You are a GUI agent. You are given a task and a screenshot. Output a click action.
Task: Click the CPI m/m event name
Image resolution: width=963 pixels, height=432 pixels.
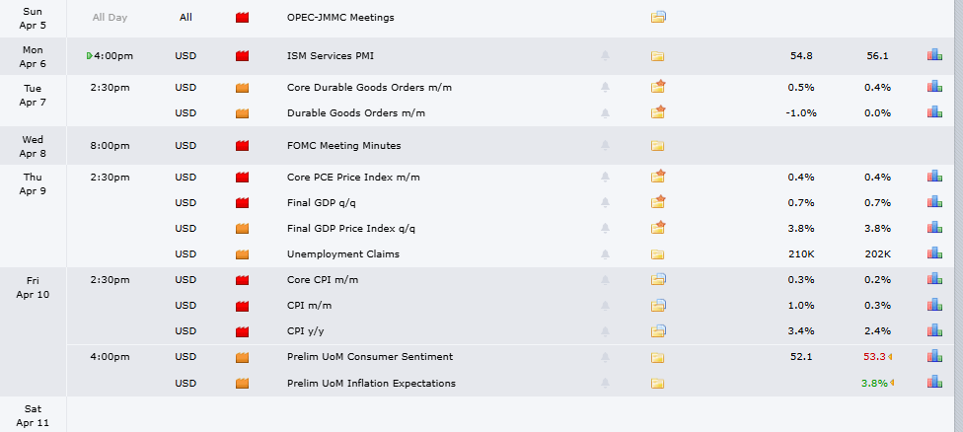[304, 305]
